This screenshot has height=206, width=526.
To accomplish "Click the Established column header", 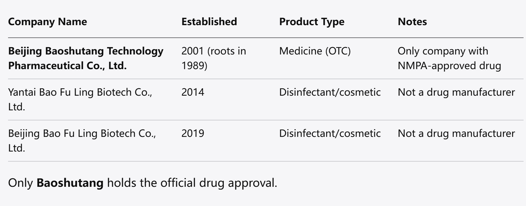I will (x=209, y=22).
